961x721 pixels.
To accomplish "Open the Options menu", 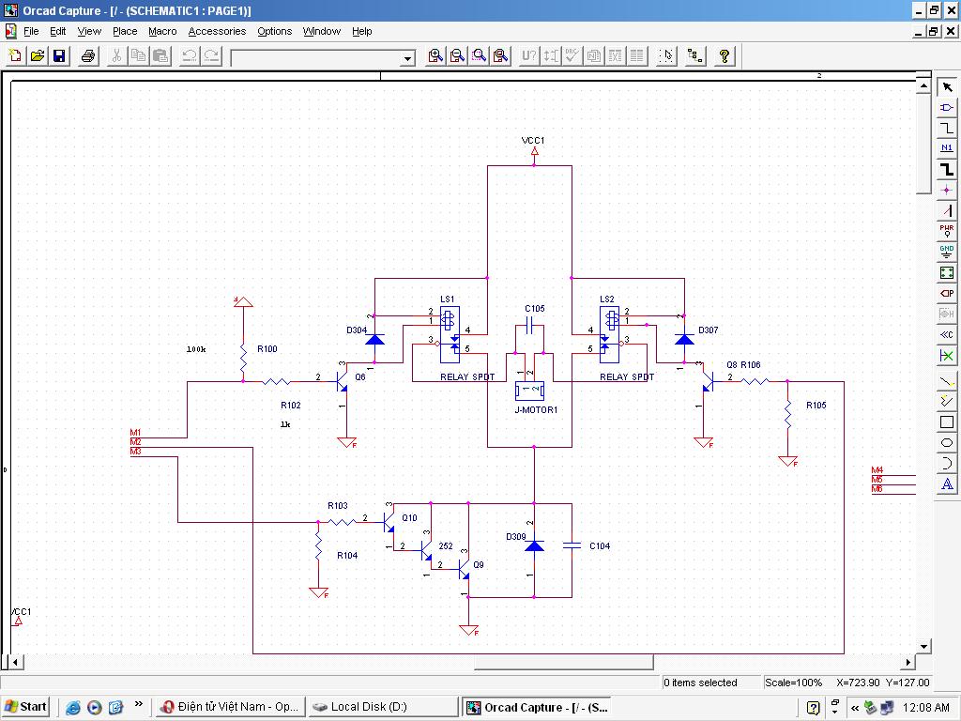I will pyautogui.click(x=275, y=31).
